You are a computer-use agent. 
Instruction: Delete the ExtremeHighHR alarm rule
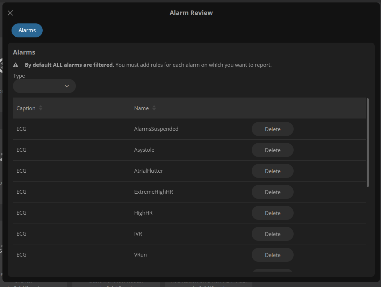click(x=272, y=192)
